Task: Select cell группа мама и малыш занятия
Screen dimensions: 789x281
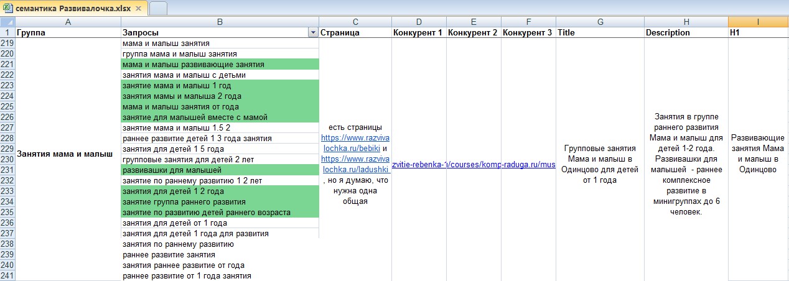Action: [x=220, y=54]
